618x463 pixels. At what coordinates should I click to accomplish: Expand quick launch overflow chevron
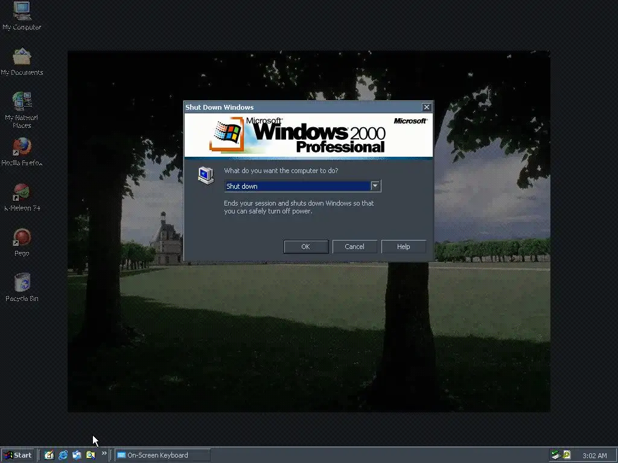pyautogui.click(x=104, y=453)
